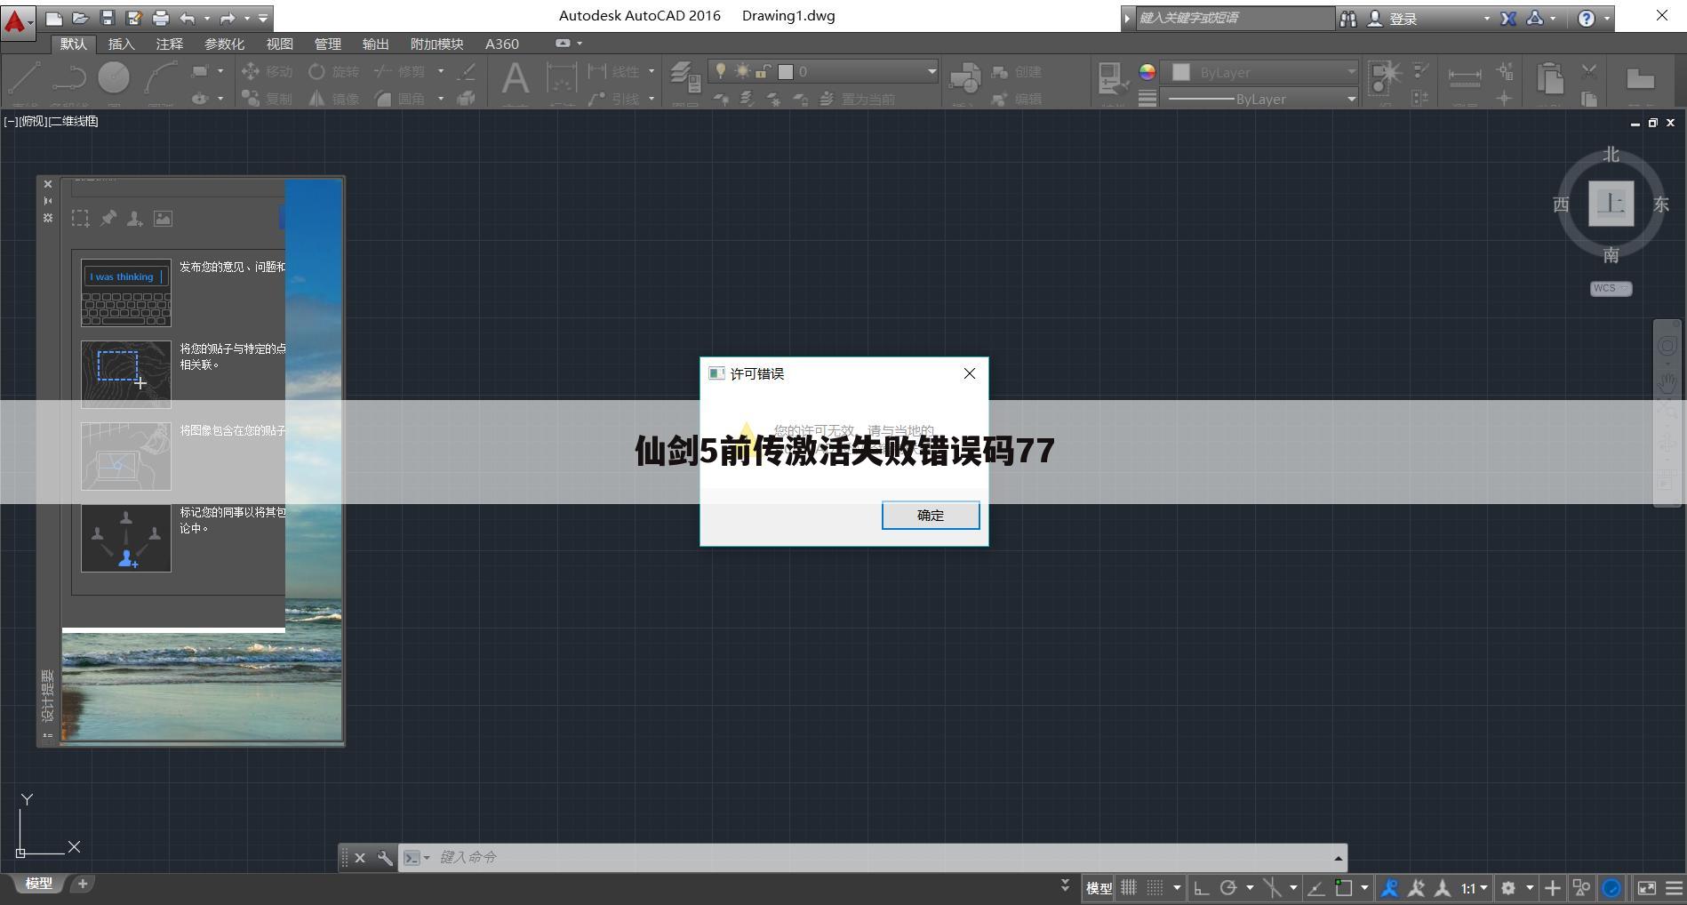
Task: Click the Open file folder icon
Action: pyautogui.click(x=80, y=18)
